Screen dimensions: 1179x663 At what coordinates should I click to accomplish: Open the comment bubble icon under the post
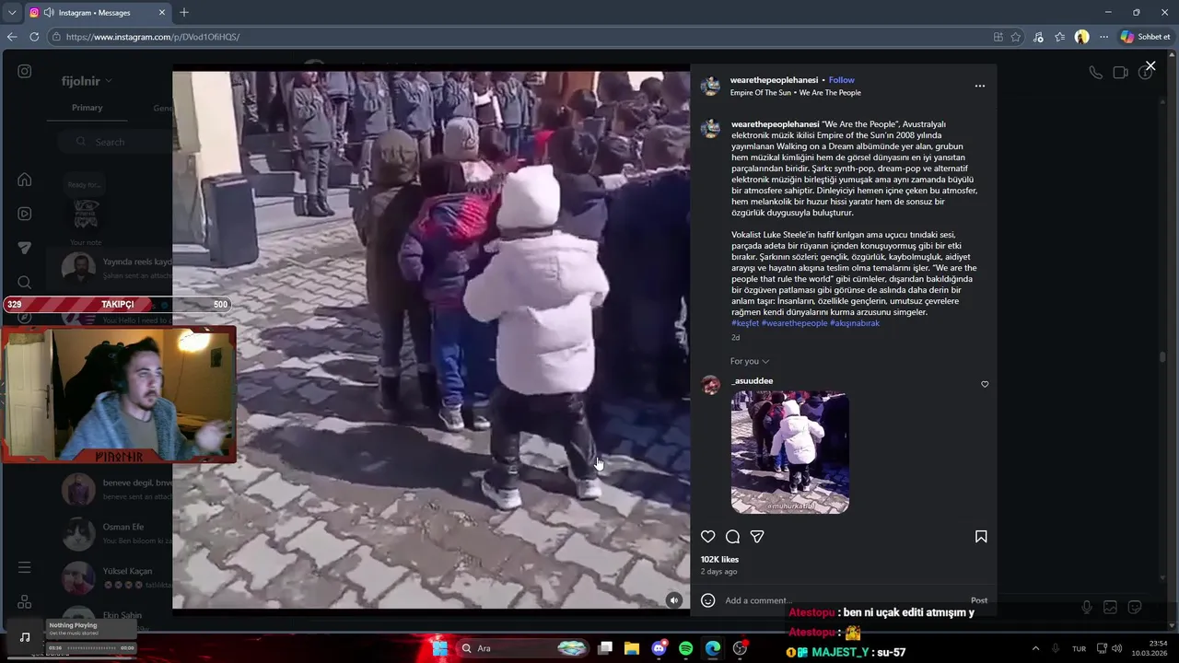[x=732, y=537]
